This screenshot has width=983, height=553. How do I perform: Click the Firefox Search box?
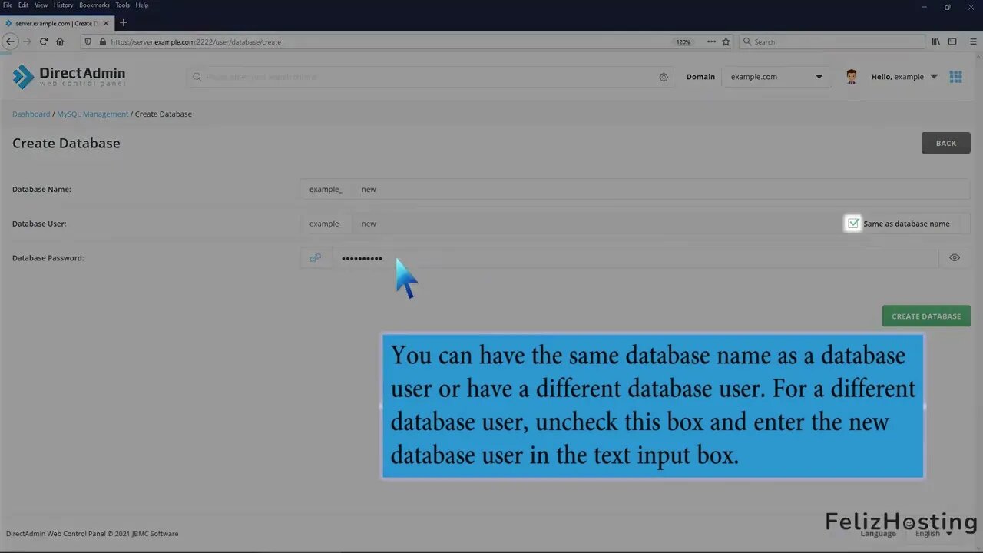coord(832,41)
